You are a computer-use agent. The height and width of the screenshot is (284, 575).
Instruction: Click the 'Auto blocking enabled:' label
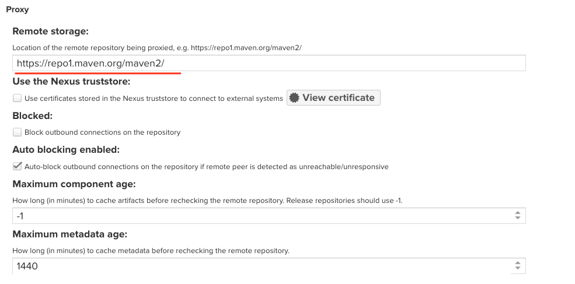tap(66, 149)
